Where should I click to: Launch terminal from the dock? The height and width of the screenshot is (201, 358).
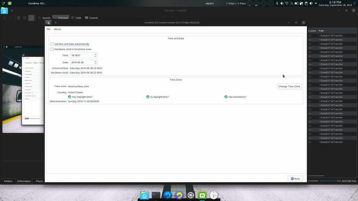click(156, 196)
